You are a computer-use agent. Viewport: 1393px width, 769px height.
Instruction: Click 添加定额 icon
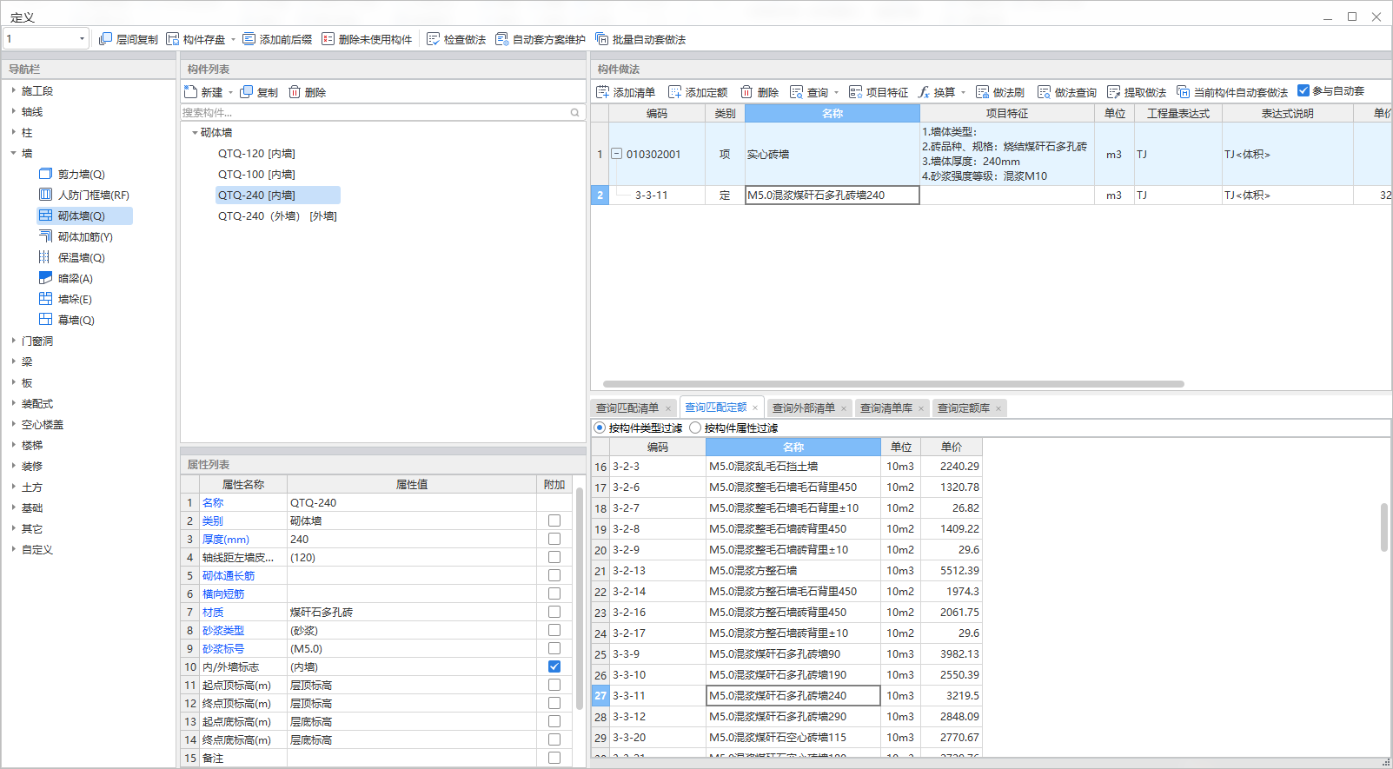(674, 92)
